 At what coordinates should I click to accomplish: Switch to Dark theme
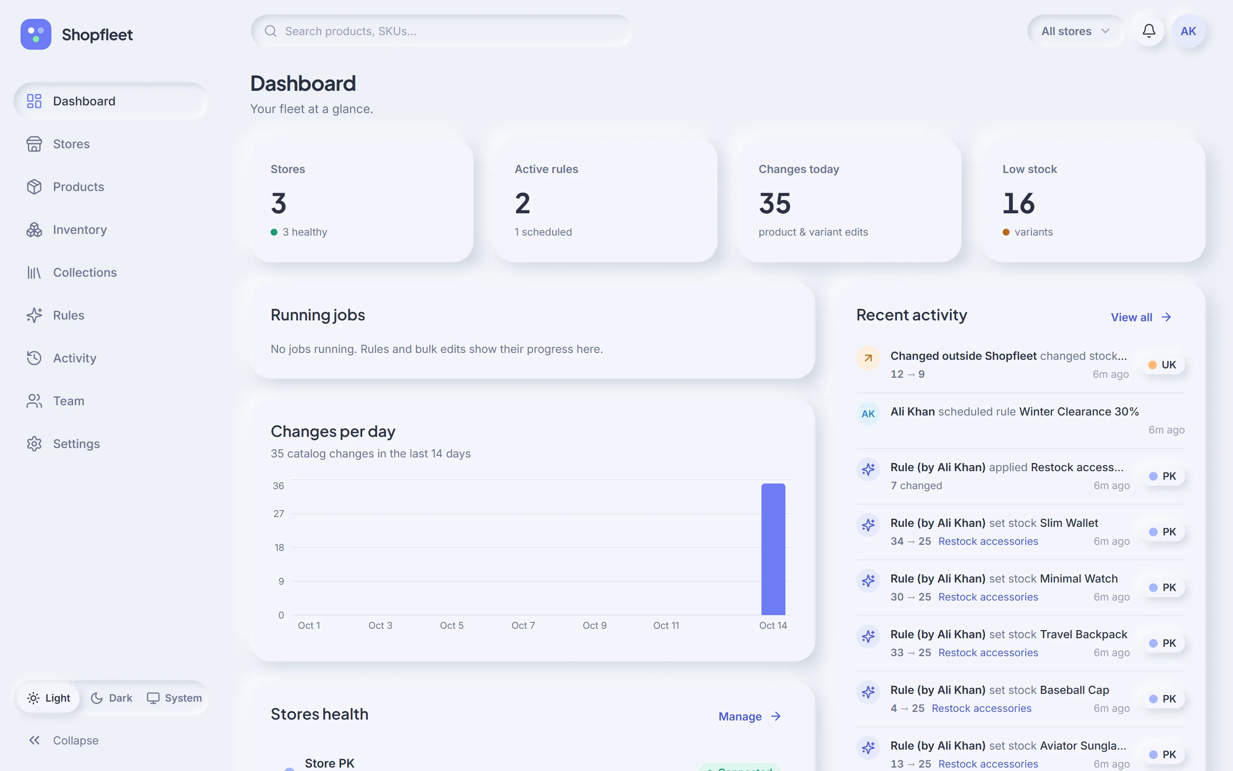click(x=111, y=698)
